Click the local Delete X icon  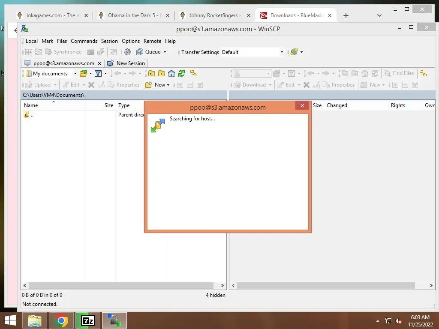coord(91,85)
